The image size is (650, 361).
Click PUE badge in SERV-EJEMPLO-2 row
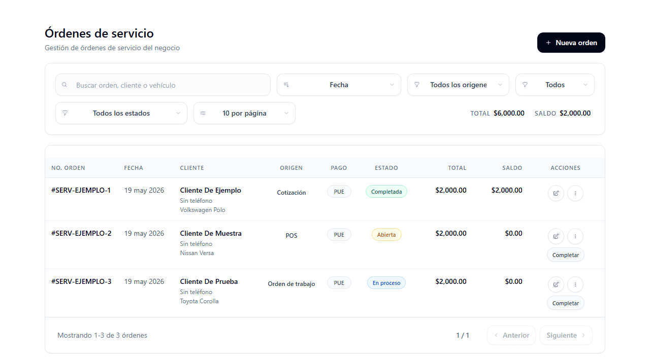pyautogui.click(x=339, y=235)
